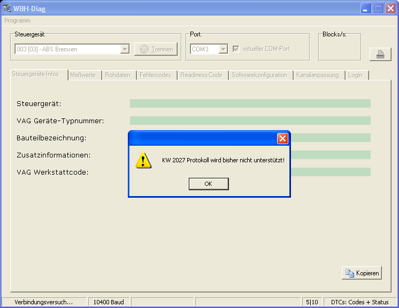The image size is (399, 308).
Task: Click the printer icon button
Action: click(380, 54)
